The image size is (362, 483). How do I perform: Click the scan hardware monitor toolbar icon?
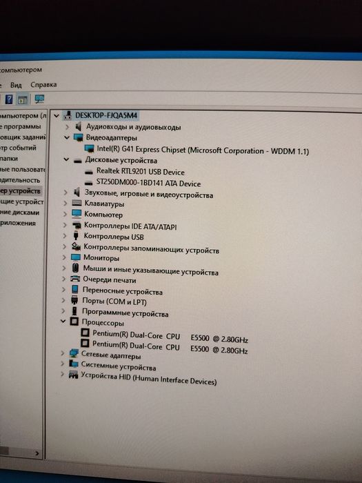point(39,99)
